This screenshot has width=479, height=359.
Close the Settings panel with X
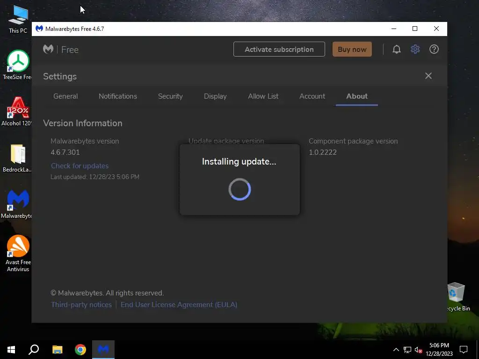(428, 76)
